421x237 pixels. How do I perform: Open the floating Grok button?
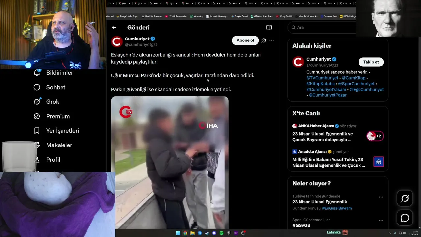pos(405,198)
